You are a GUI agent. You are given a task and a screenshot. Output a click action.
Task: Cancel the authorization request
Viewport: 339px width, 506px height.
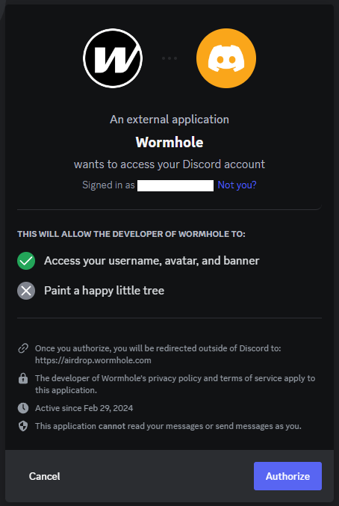pyautogui.click(x=45, y=476)
